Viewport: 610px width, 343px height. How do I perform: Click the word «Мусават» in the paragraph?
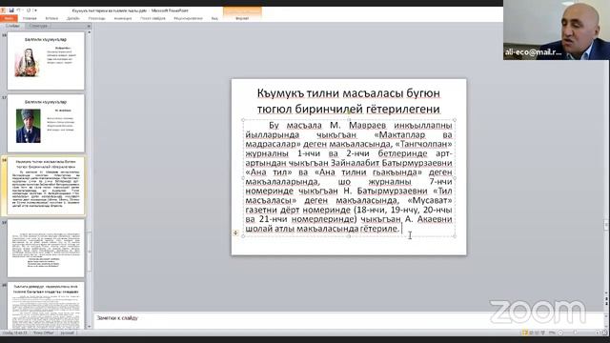coord(430,200)
